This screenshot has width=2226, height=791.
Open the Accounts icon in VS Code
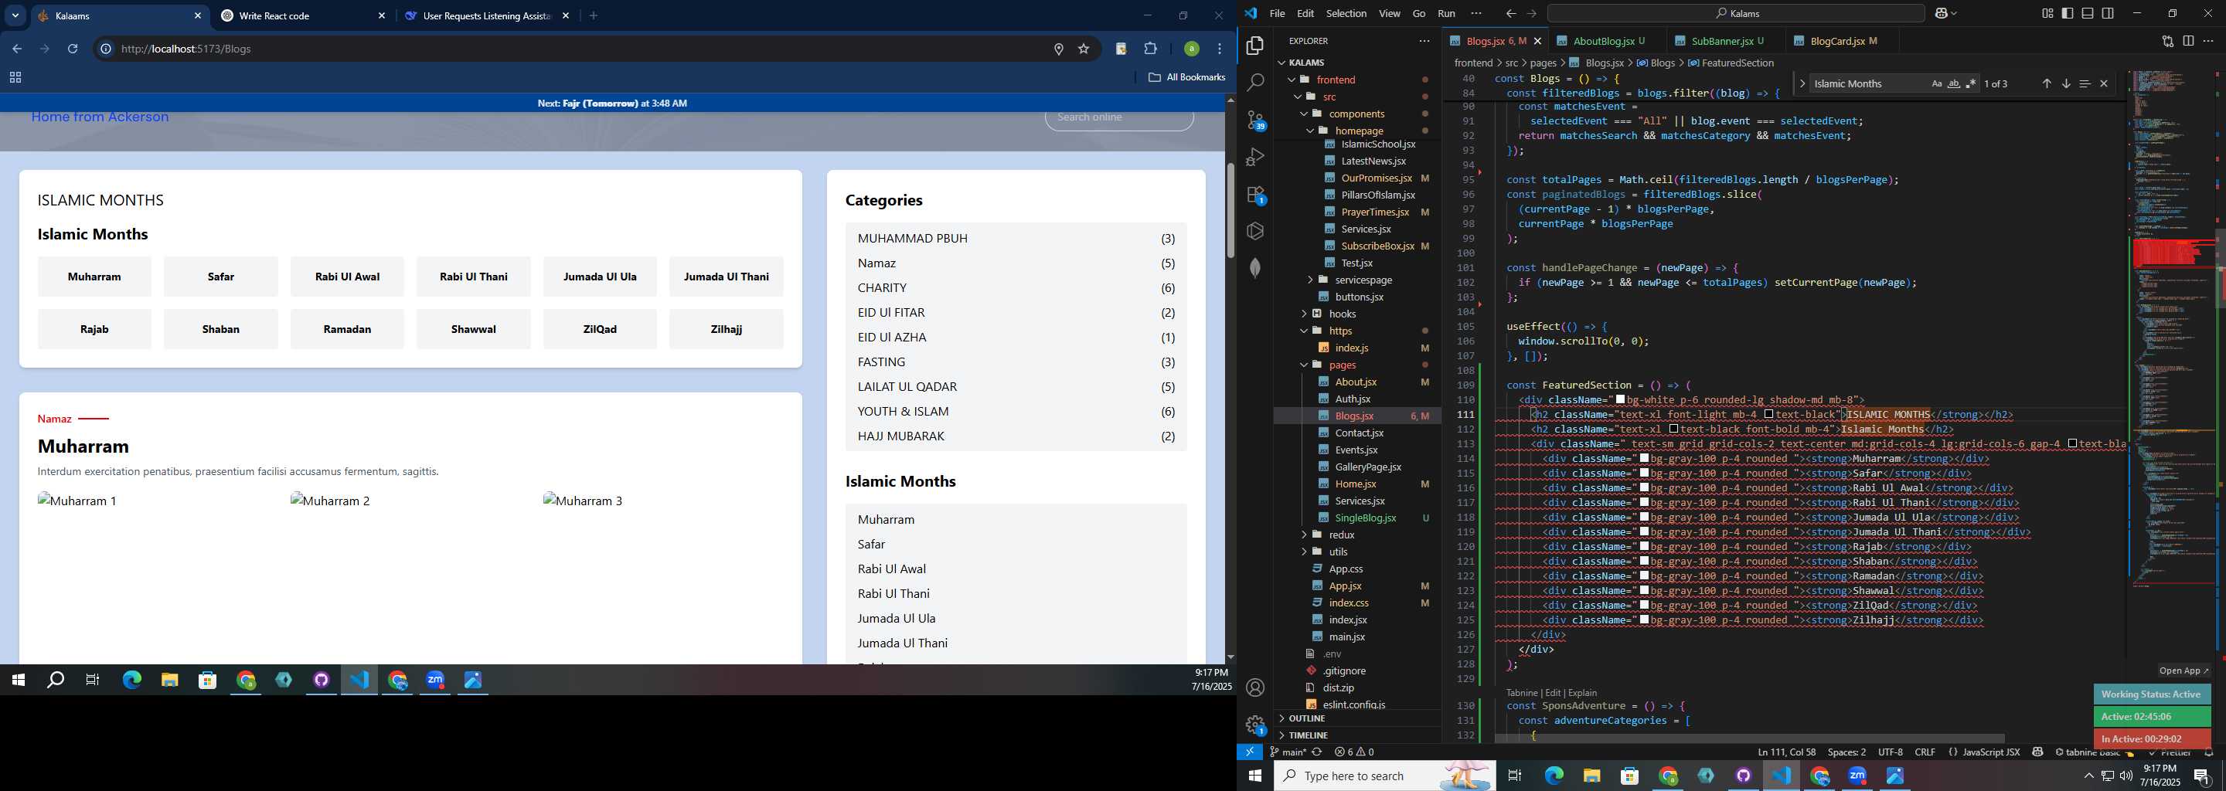pyautogui.click(x=1254, y=687)
